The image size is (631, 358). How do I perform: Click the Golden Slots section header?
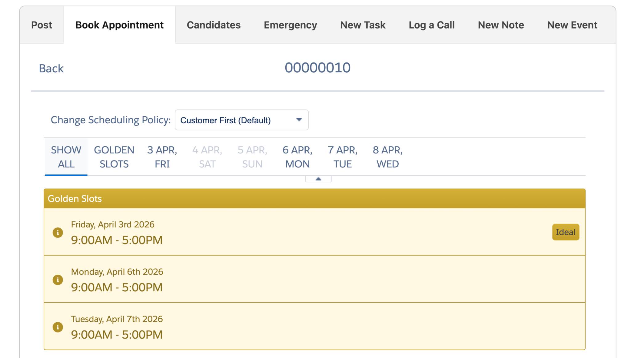coord(315,199)
